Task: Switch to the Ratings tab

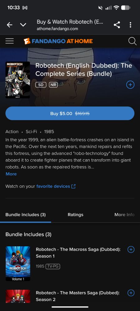Action: click(76, 215)
